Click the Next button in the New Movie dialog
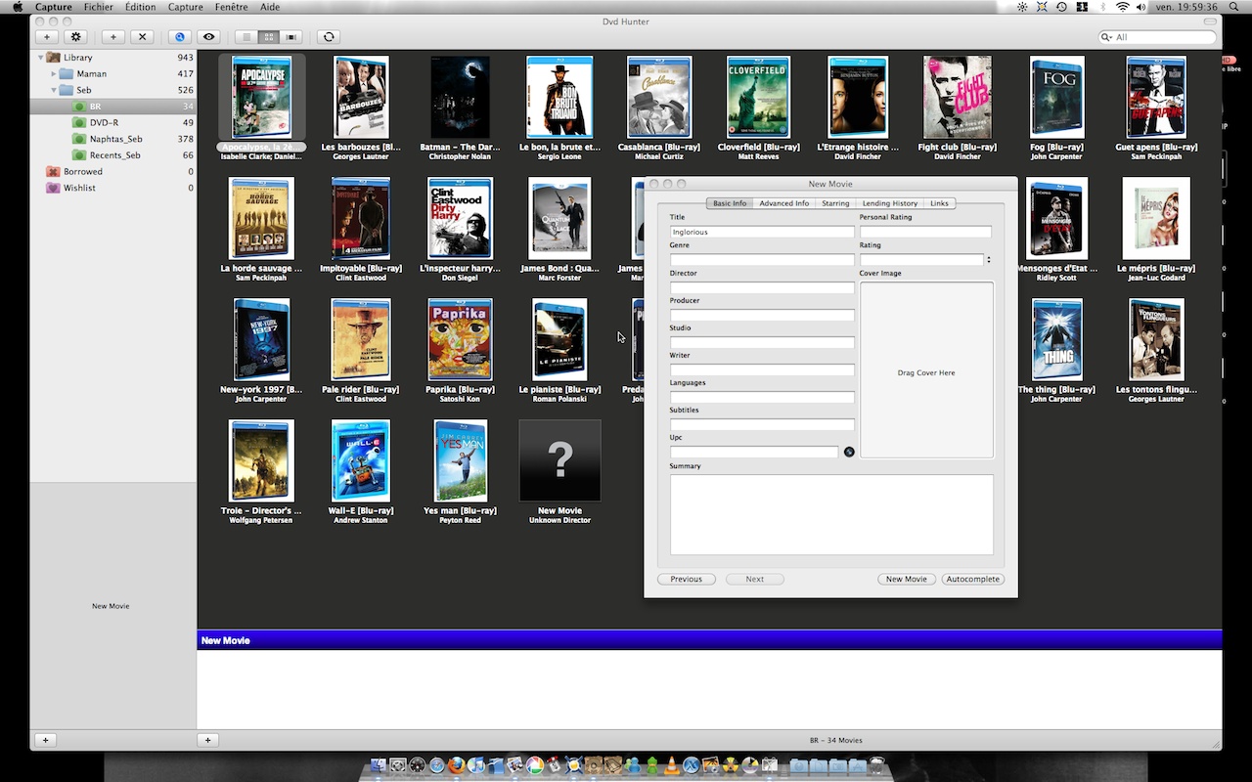Screen dimensions: 1252x782 tap(755, 579)
